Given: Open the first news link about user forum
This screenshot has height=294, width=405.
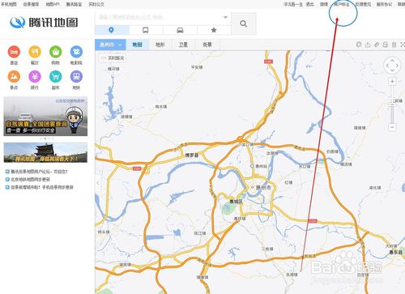Looking at the screenshot, I should (x=39, y=172).
